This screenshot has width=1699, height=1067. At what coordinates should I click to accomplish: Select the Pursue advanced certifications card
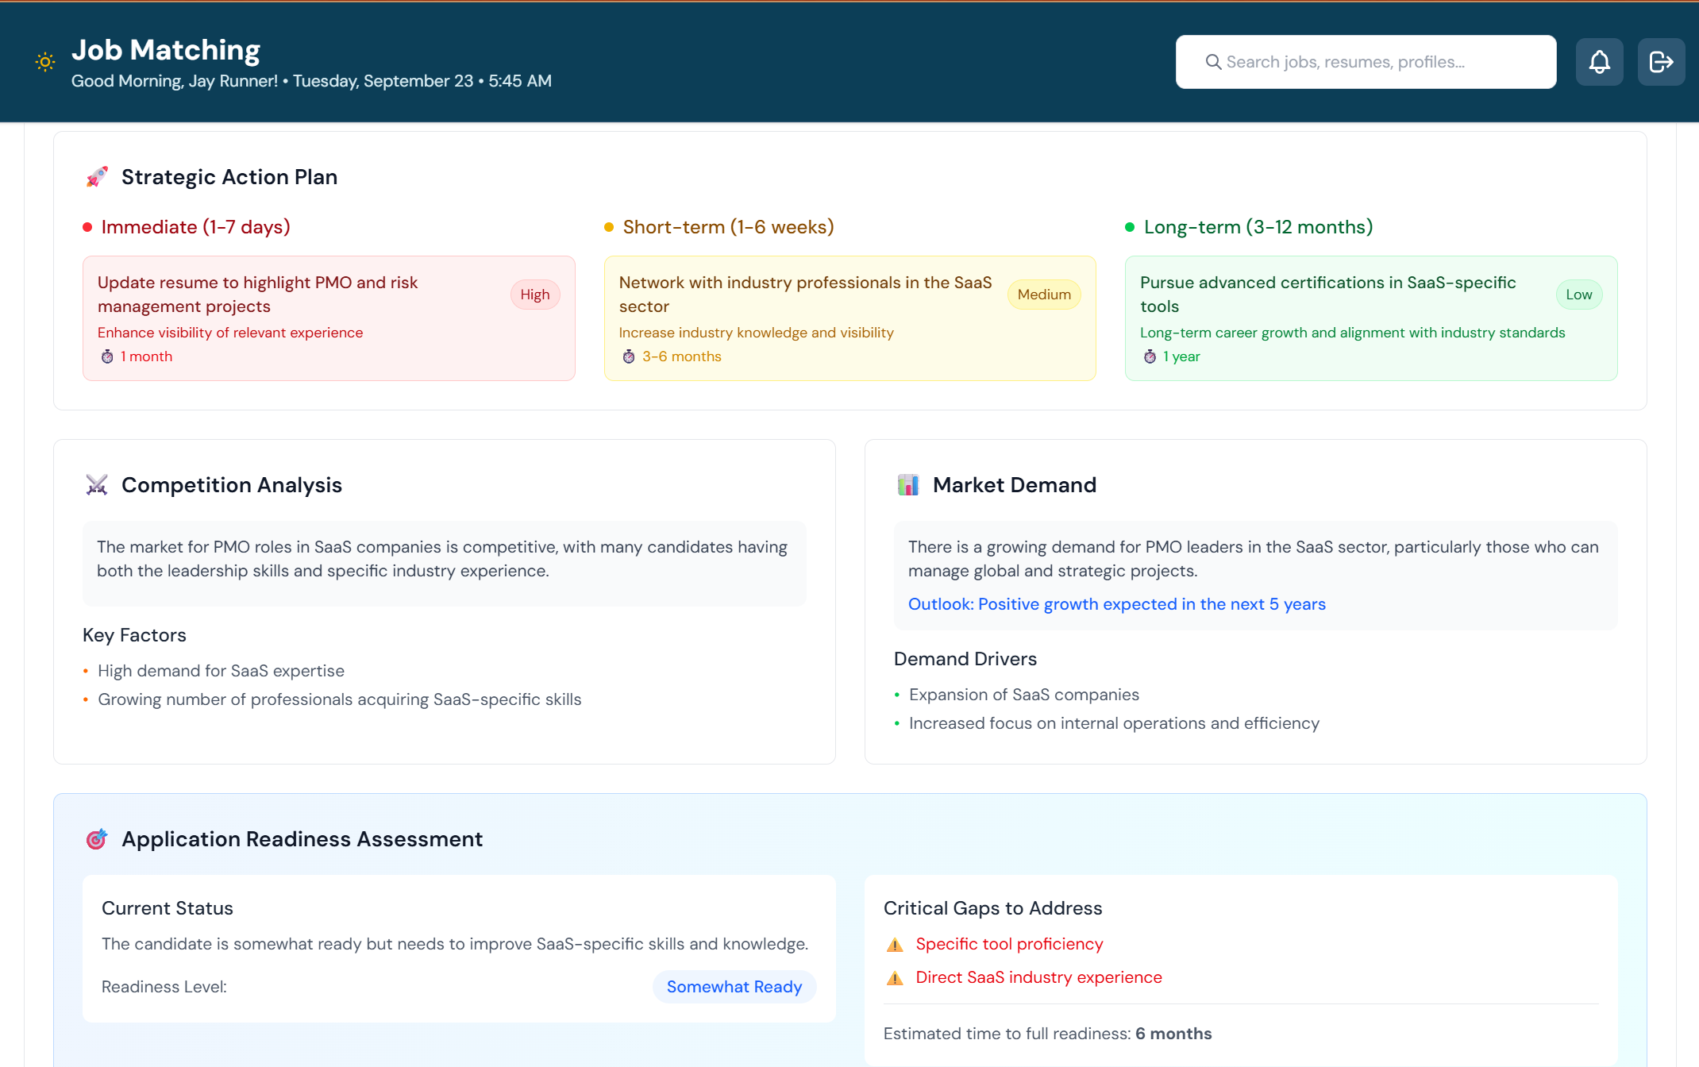(1370, 318)
